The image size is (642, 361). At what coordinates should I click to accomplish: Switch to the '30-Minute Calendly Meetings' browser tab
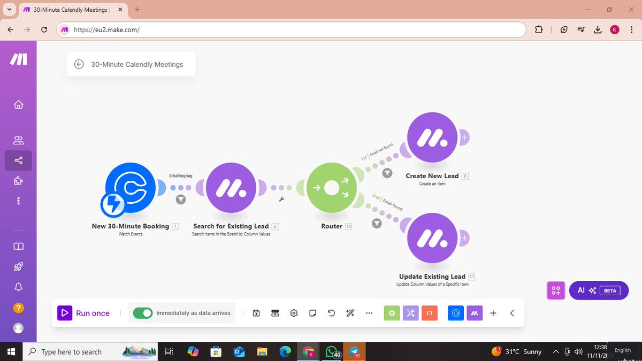[x=70, y=9]
